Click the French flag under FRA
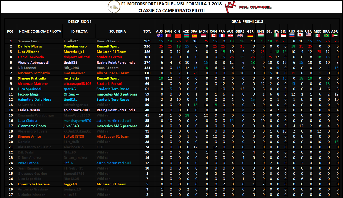The height and width of the screenshot is (198, 343). pyautogui.click(x=222, y=35)
